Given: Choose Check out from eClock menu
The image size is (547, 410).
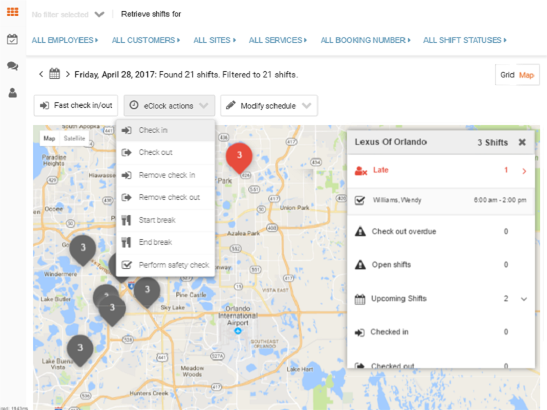Looking at the screenshot, I should coord(156,152).
